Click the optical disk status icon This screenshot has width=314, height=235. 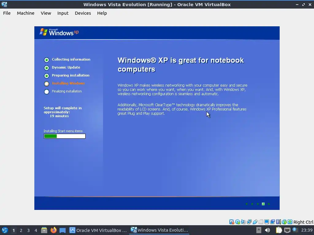[x=238, y=222]
